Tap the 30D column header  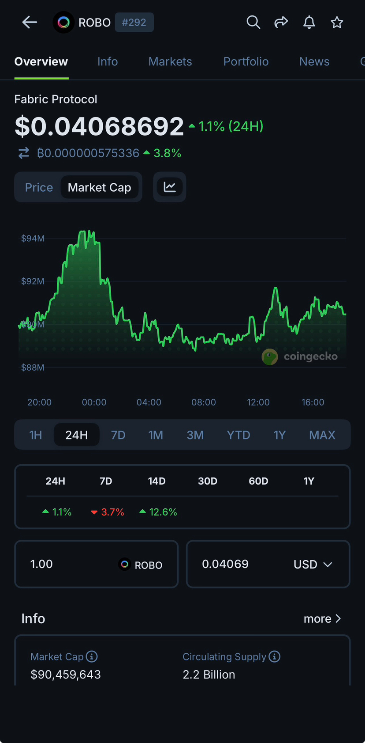208,481
